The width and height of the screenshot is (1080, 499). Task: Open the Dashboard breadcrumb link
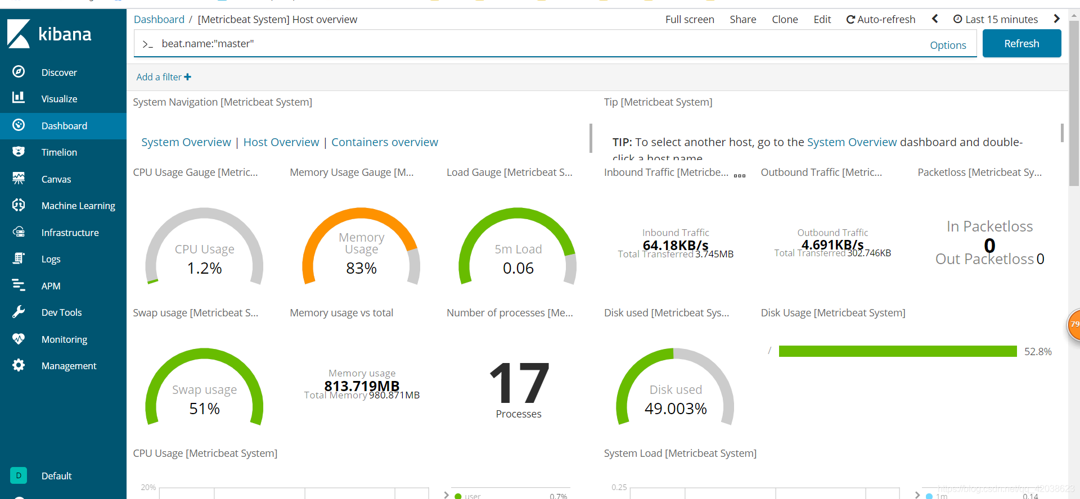(x=159, y=20)
